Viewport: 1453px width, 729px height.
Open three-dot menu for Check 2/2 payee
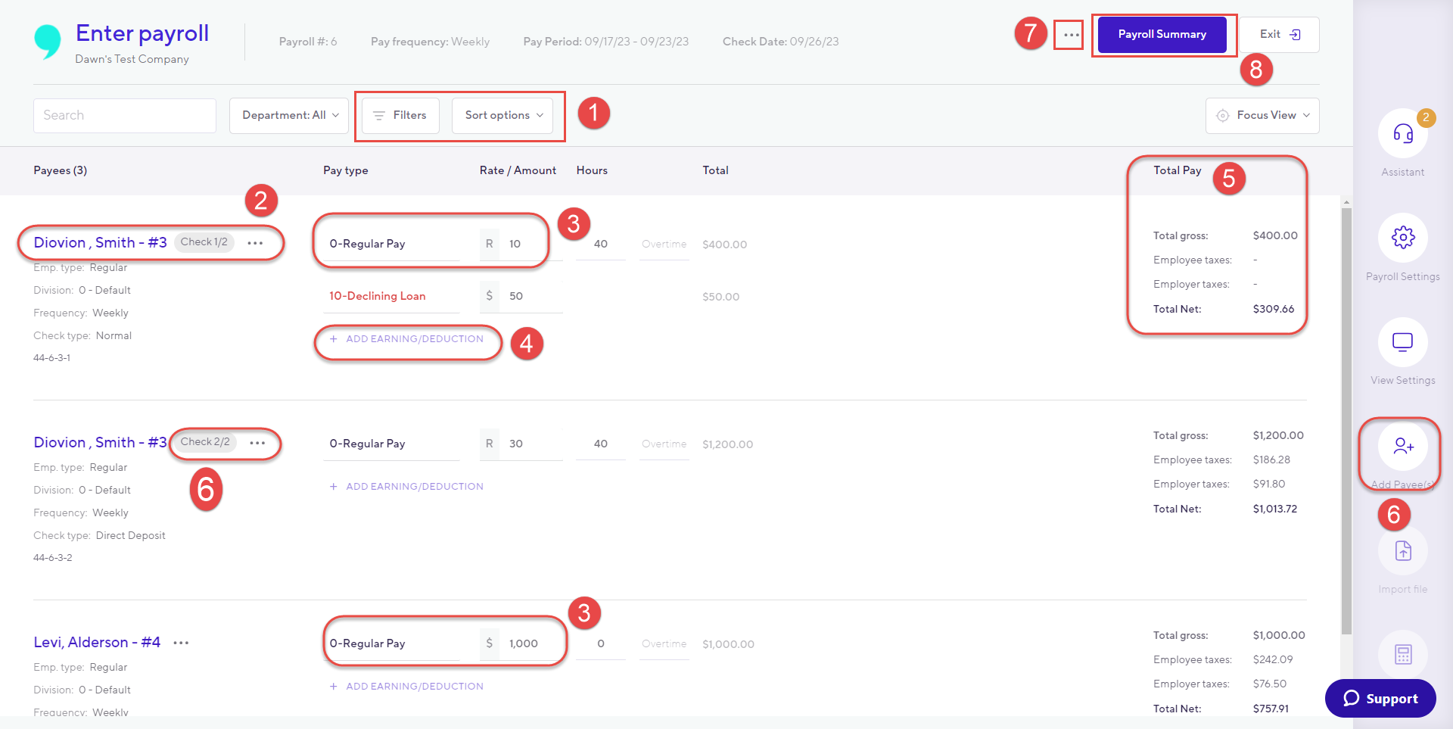tap(257, 443)
